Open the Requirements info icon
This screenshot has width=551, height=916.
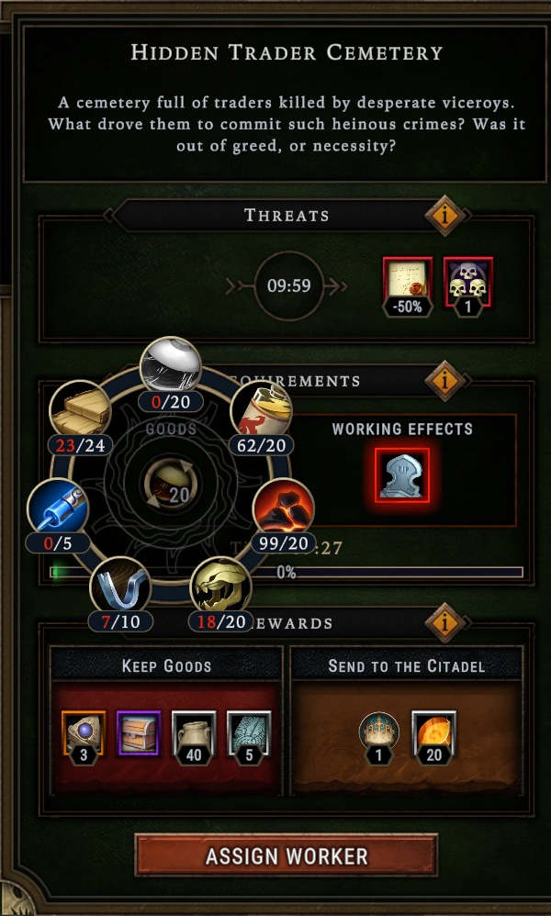[x=444, y=381]
